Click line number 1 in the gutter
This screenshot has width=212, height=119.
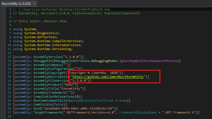(x=10, y=9)
